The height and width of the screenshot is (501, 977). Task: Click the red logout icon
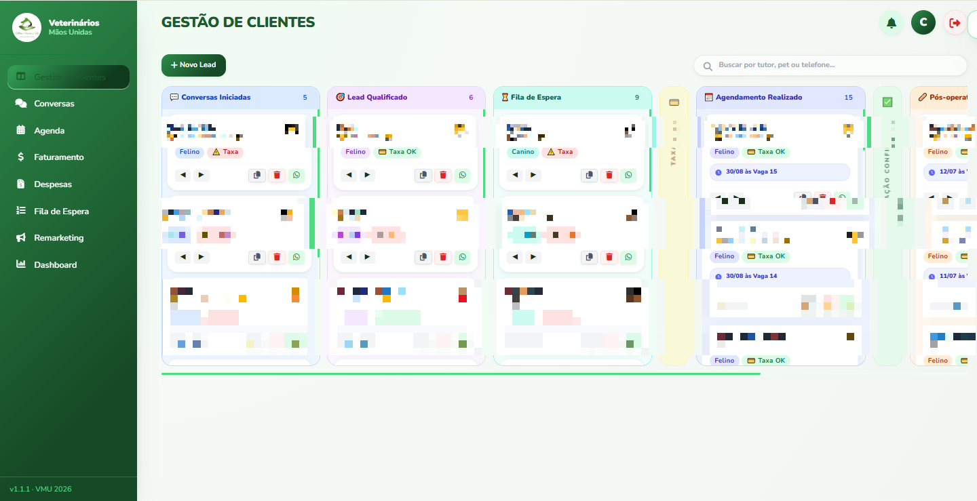955,23
